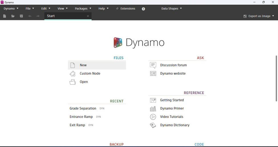Click the notification exclamation icon
Viewport: 278px width, 147px height.
tap(143, 9)
